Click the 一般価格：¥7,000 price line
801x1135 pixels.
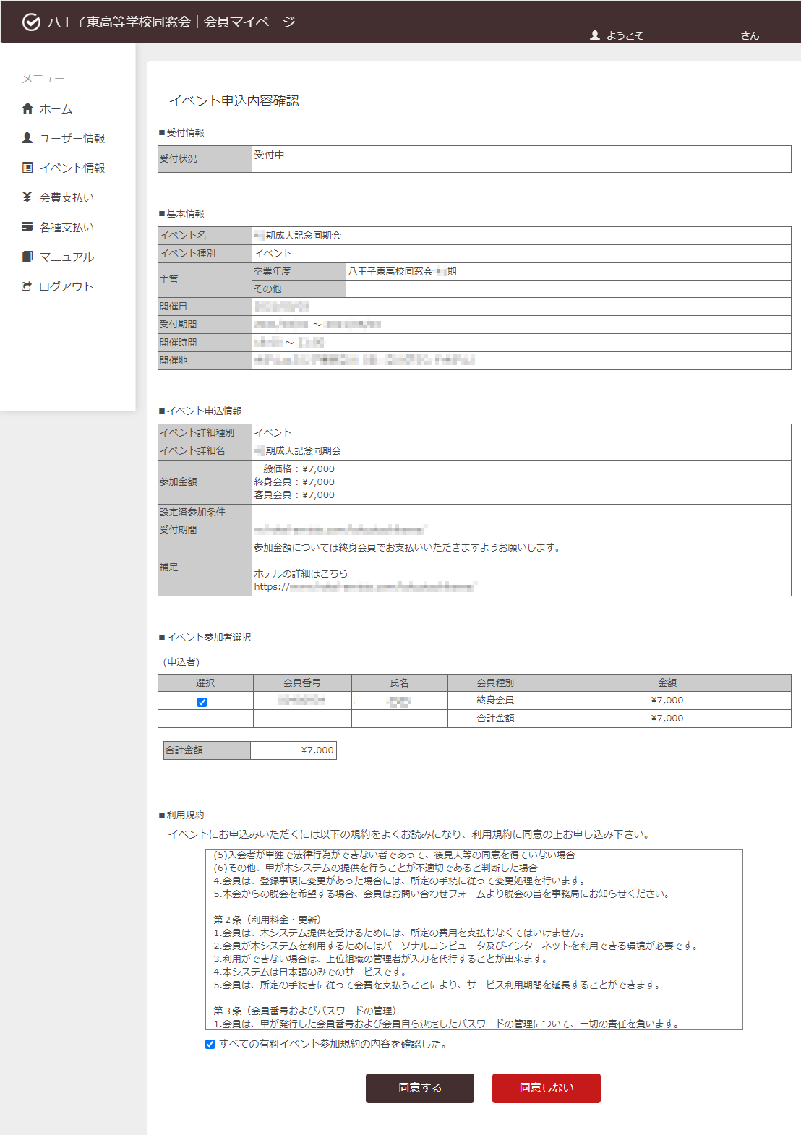click(x=294, y=469)
